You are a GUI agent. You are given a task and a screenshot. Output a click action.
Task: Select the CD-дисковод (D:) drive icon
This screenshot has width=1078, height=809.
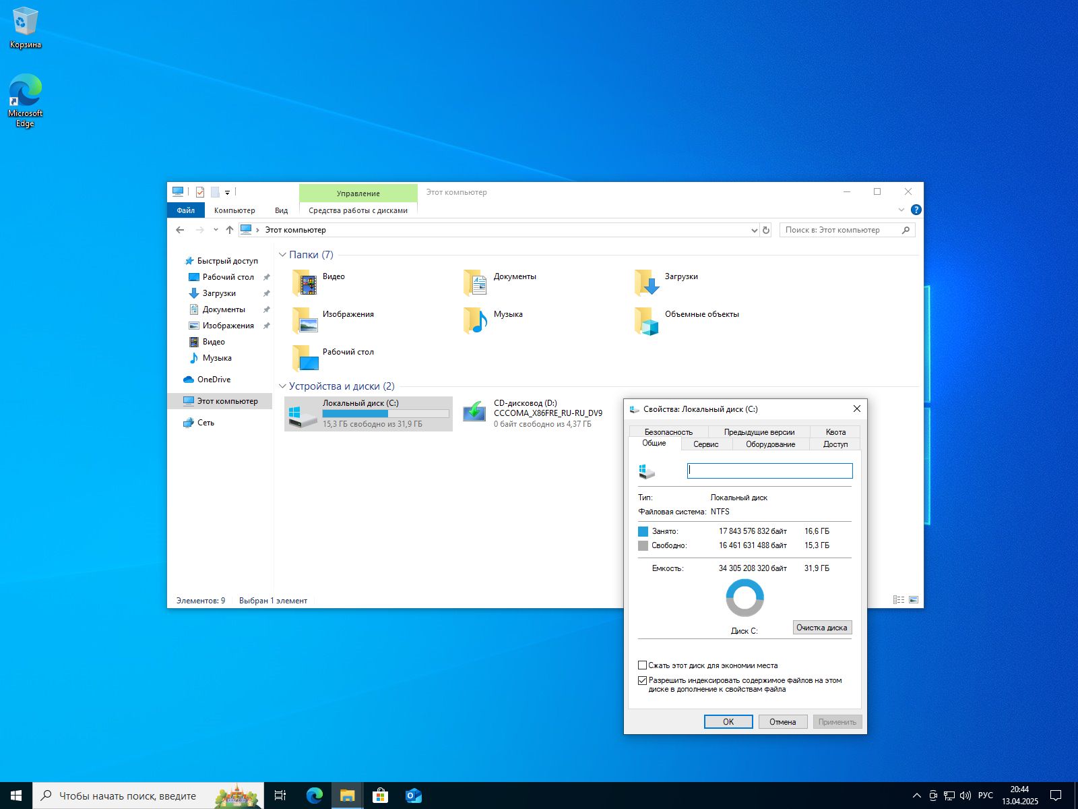coord(474,413)
